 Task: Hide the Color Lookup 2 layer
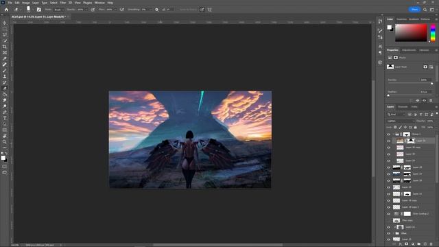(388, 214)
